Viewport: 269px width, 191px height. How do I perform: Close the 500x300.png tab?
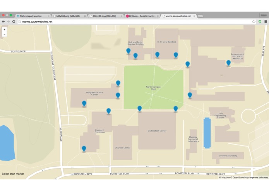click(85, 16)
